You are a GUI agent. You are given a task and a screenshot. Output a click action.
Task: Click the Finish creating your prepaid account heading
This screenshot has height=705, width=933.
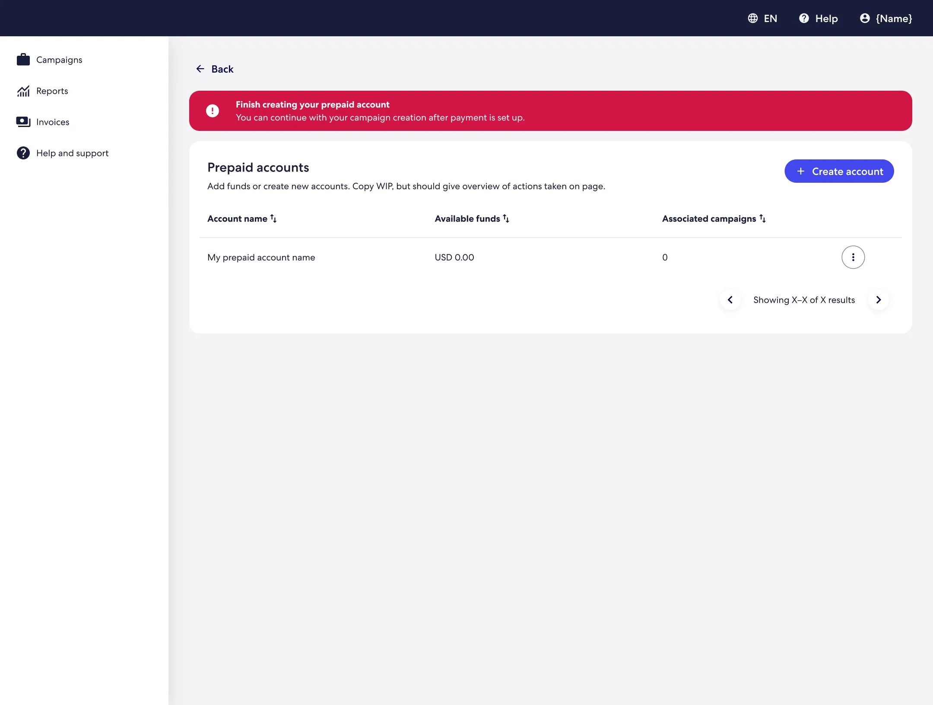pyautogui.click(x=313, y=105)
